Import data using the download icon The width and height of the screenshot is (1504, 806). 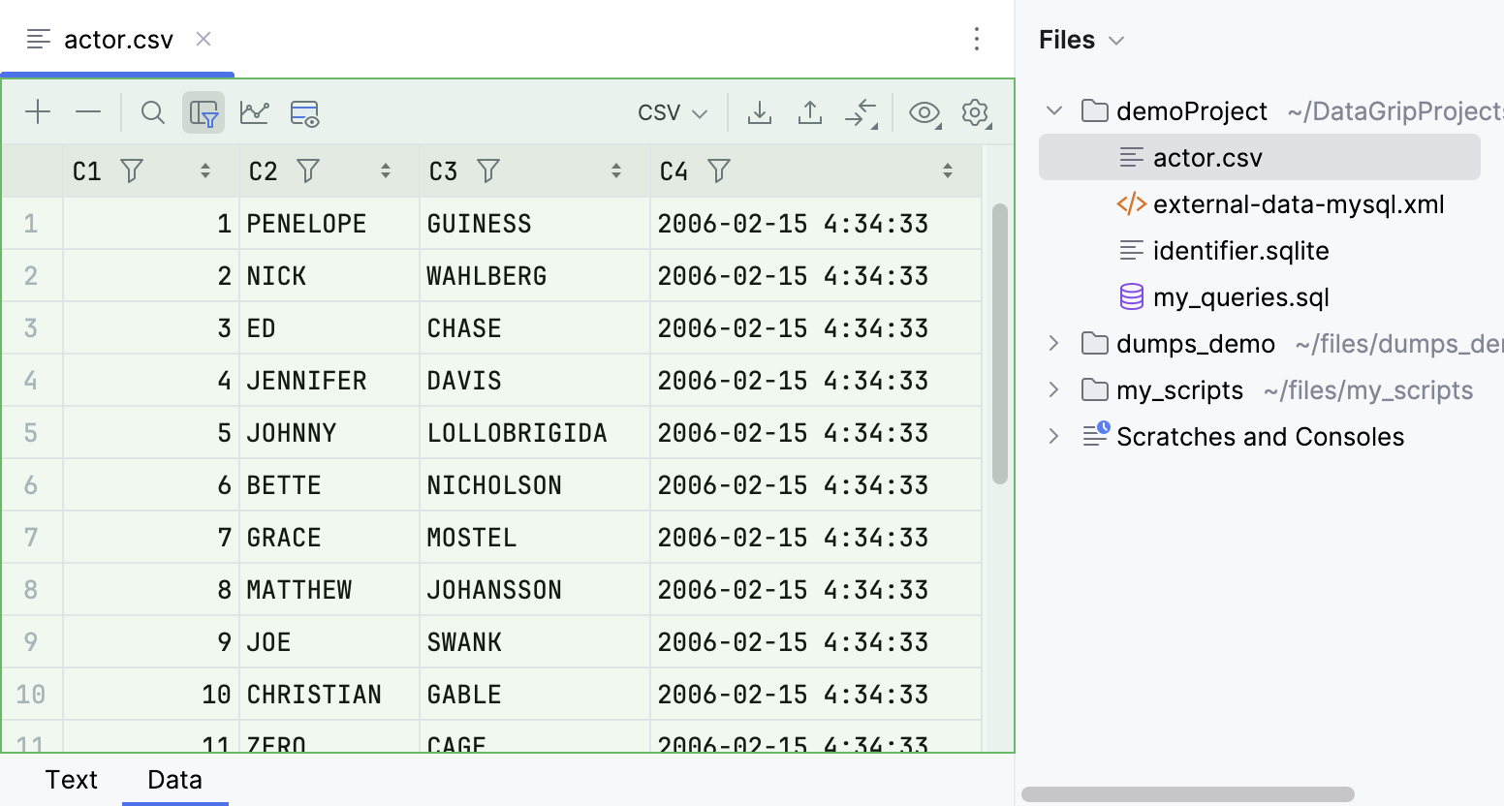click(x=760, y=111)
